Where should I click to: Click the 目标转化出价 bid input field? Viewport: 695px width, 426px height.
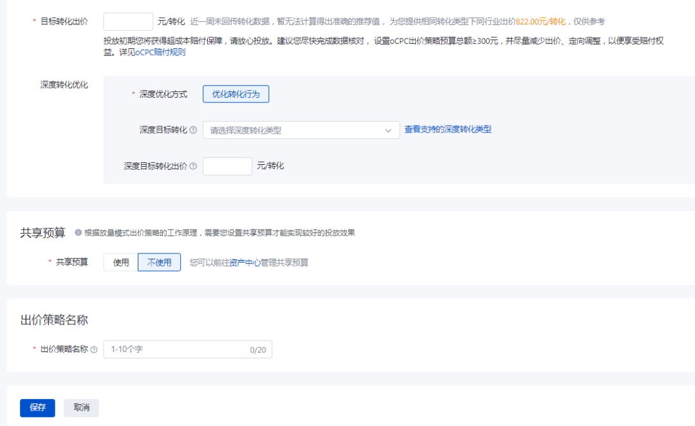coord(128,22)
